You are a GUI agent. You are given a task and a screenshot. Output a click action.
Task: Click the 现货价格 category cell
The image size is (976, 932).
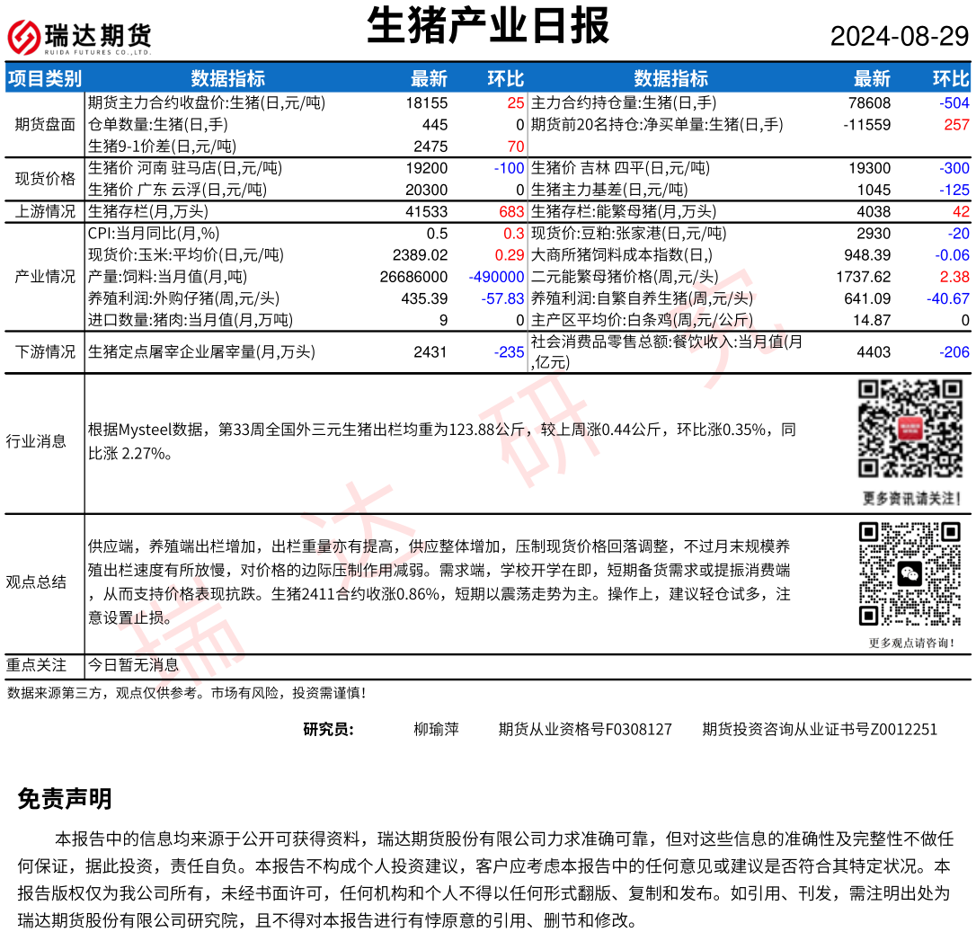click(45, 179)
